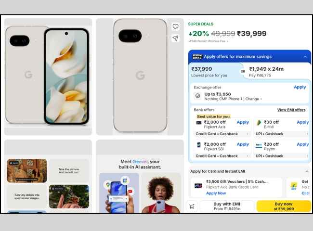Open View EMI offers link
This screenshot has height=231, width=313.
click(x=291, y=110)
